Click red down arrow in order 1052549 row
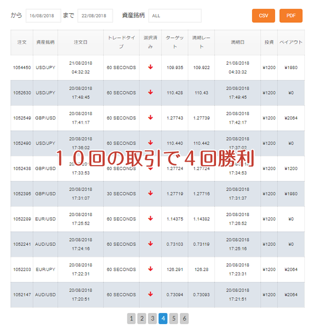 (150, 118)
